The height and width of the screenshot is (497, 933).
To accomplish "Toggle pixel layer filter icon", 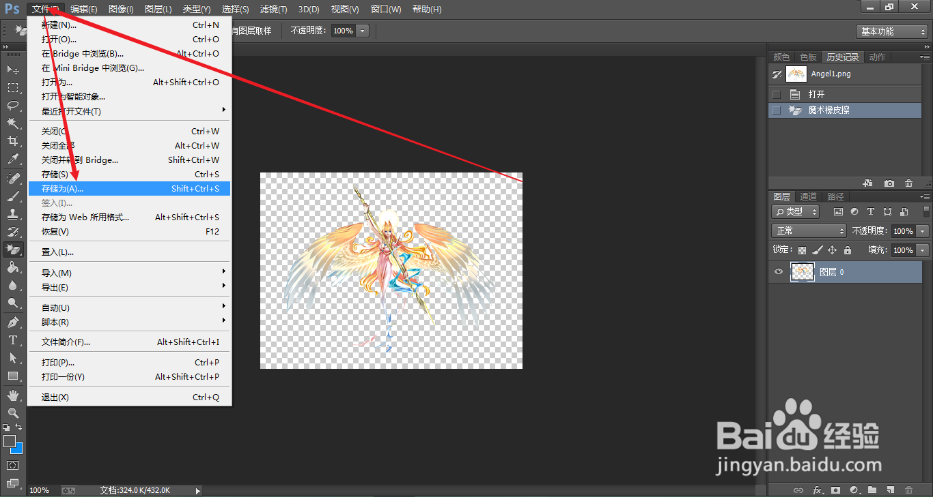I will click(x=838, y=212).
